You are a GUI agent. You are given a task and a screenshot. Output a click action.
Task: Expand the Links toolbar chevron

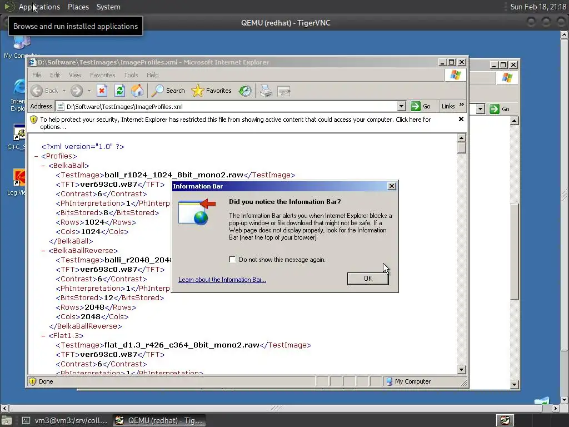(x=462, y=105)
